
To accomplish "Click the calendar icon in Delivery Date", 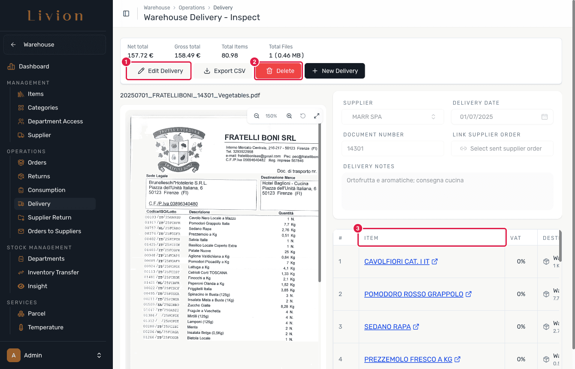I will coord(545,117).
